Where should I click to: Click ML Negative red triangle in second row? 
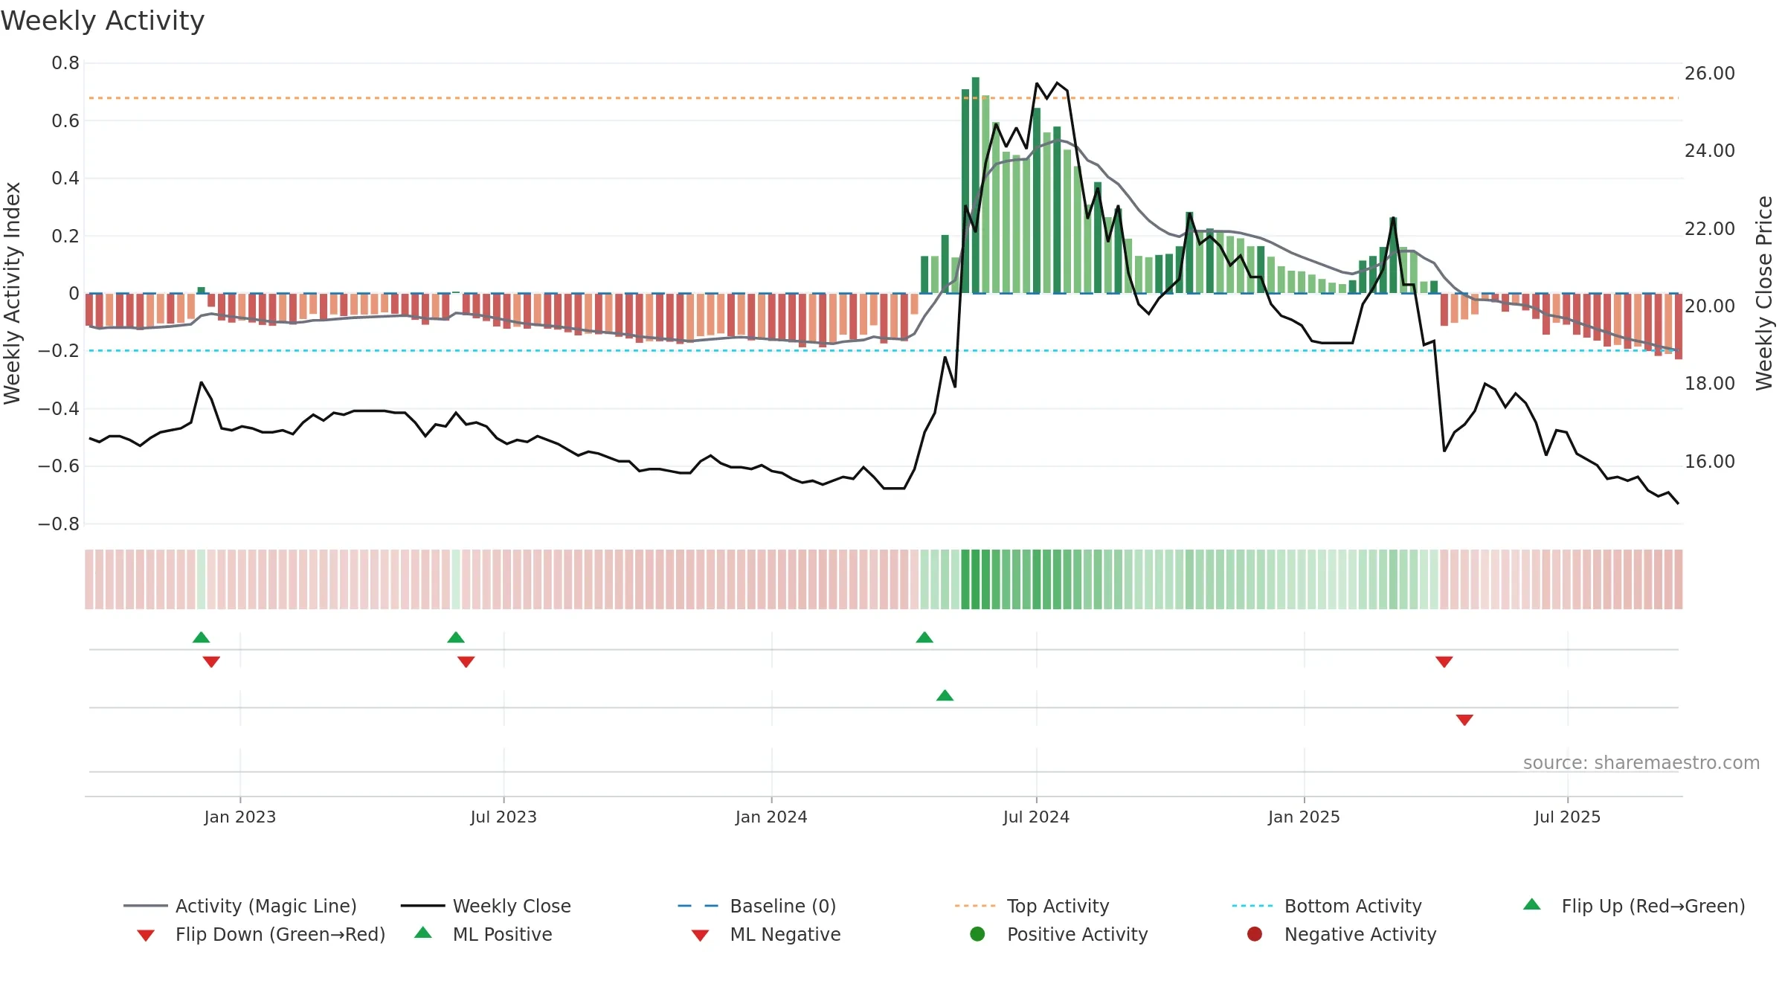(1464, 720)
